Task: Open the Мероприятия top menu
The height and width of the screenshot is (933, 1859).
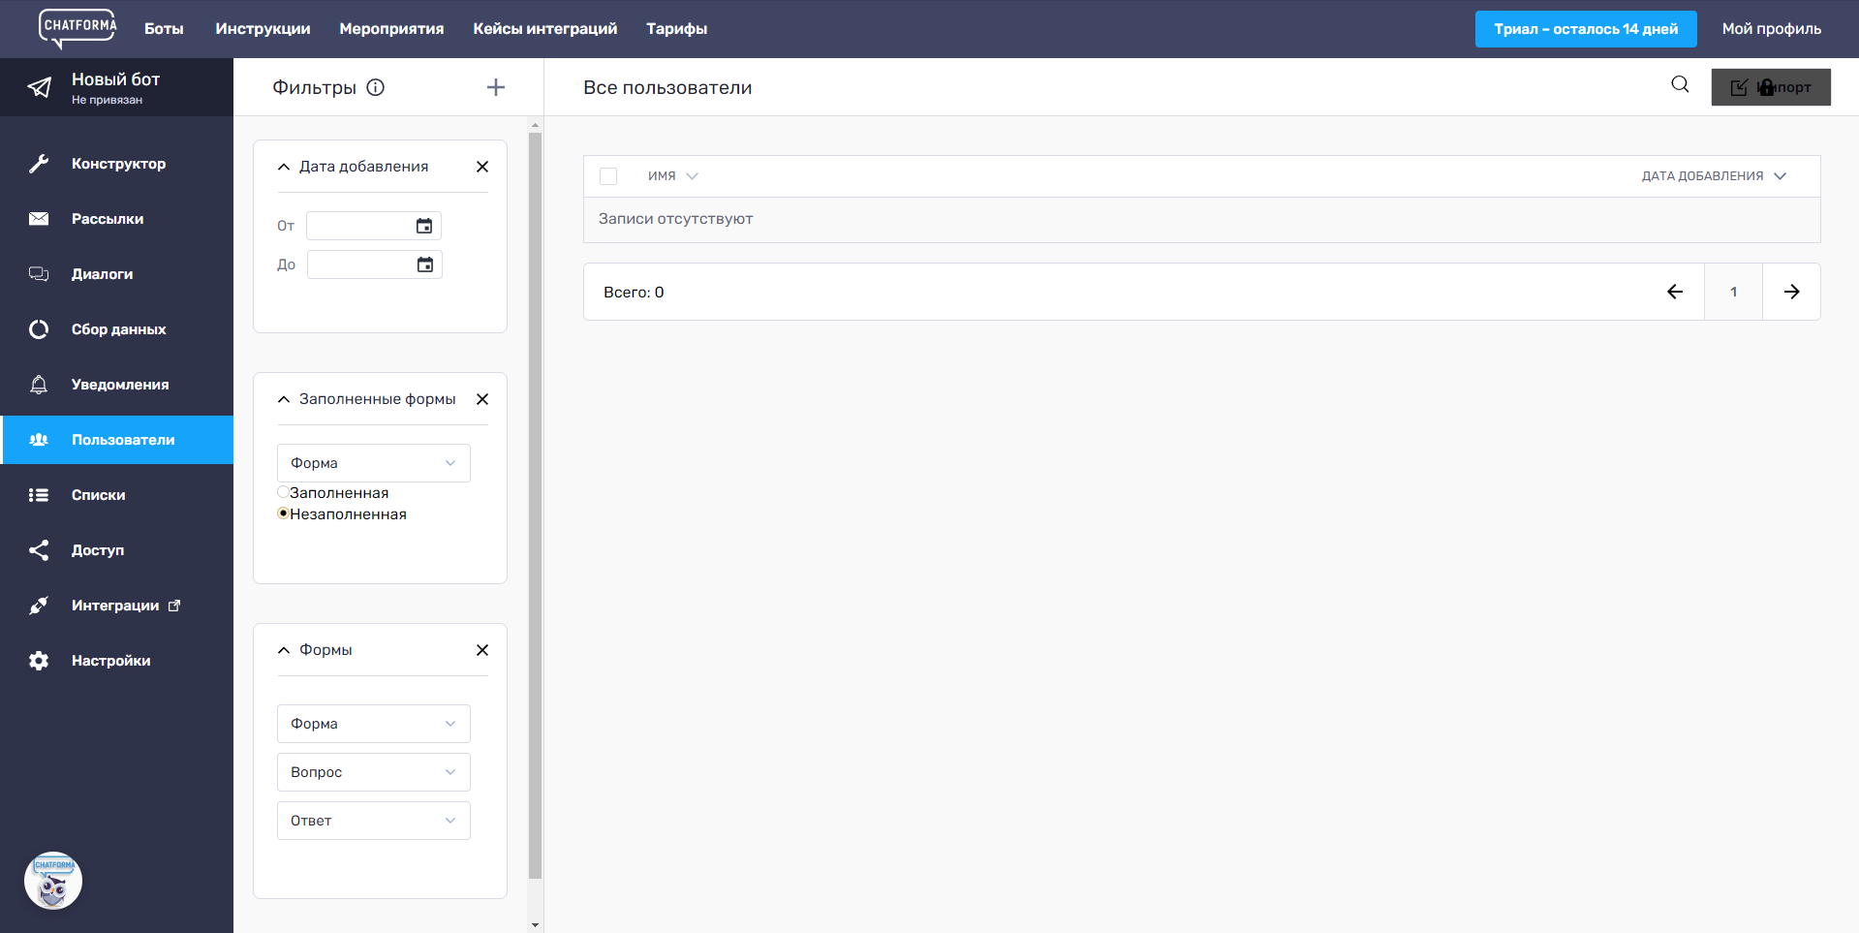Action: pos(391,29)
